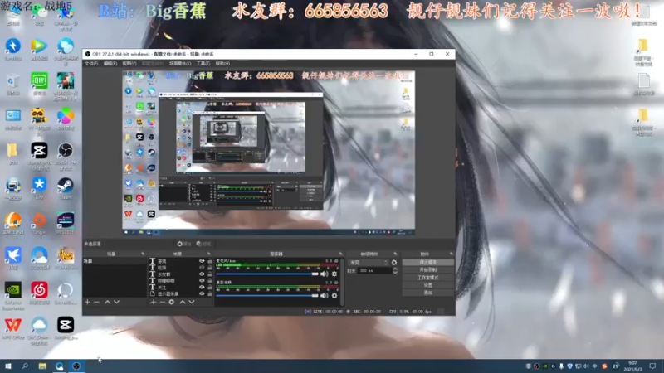
Task: Open the 场景集合(S) menu
Action: [x=180, y=64]
